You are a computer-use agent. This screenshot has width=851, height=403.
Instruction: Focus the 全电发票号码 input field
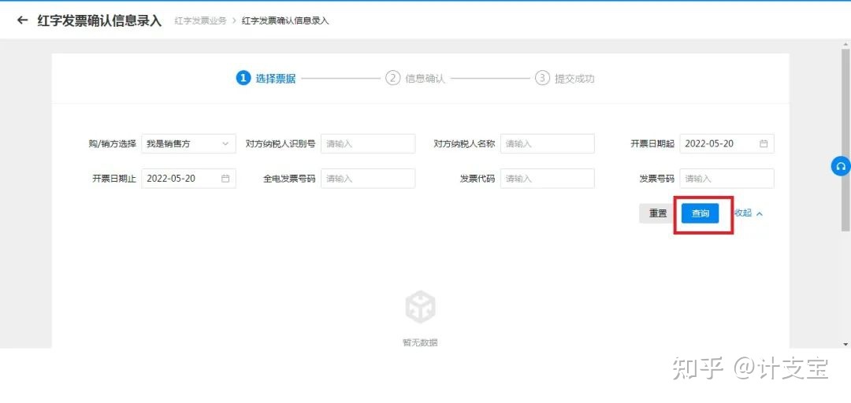[368, 179]
